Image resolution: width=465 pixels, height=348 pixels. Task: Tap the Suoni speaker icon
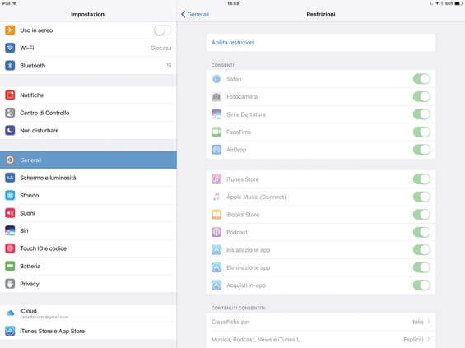pos(10,213)
